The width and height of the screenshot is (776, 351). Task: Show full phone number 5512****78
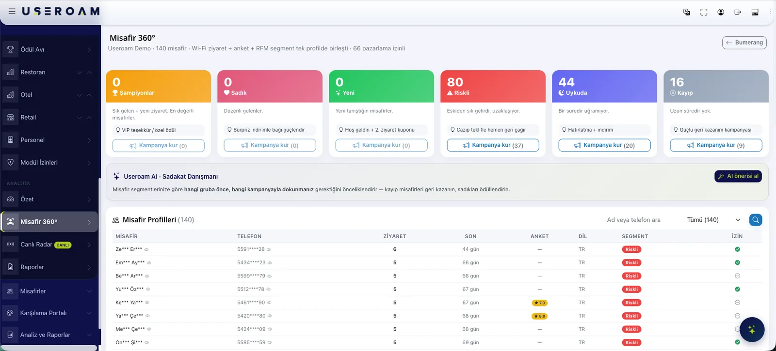[268, 289]
